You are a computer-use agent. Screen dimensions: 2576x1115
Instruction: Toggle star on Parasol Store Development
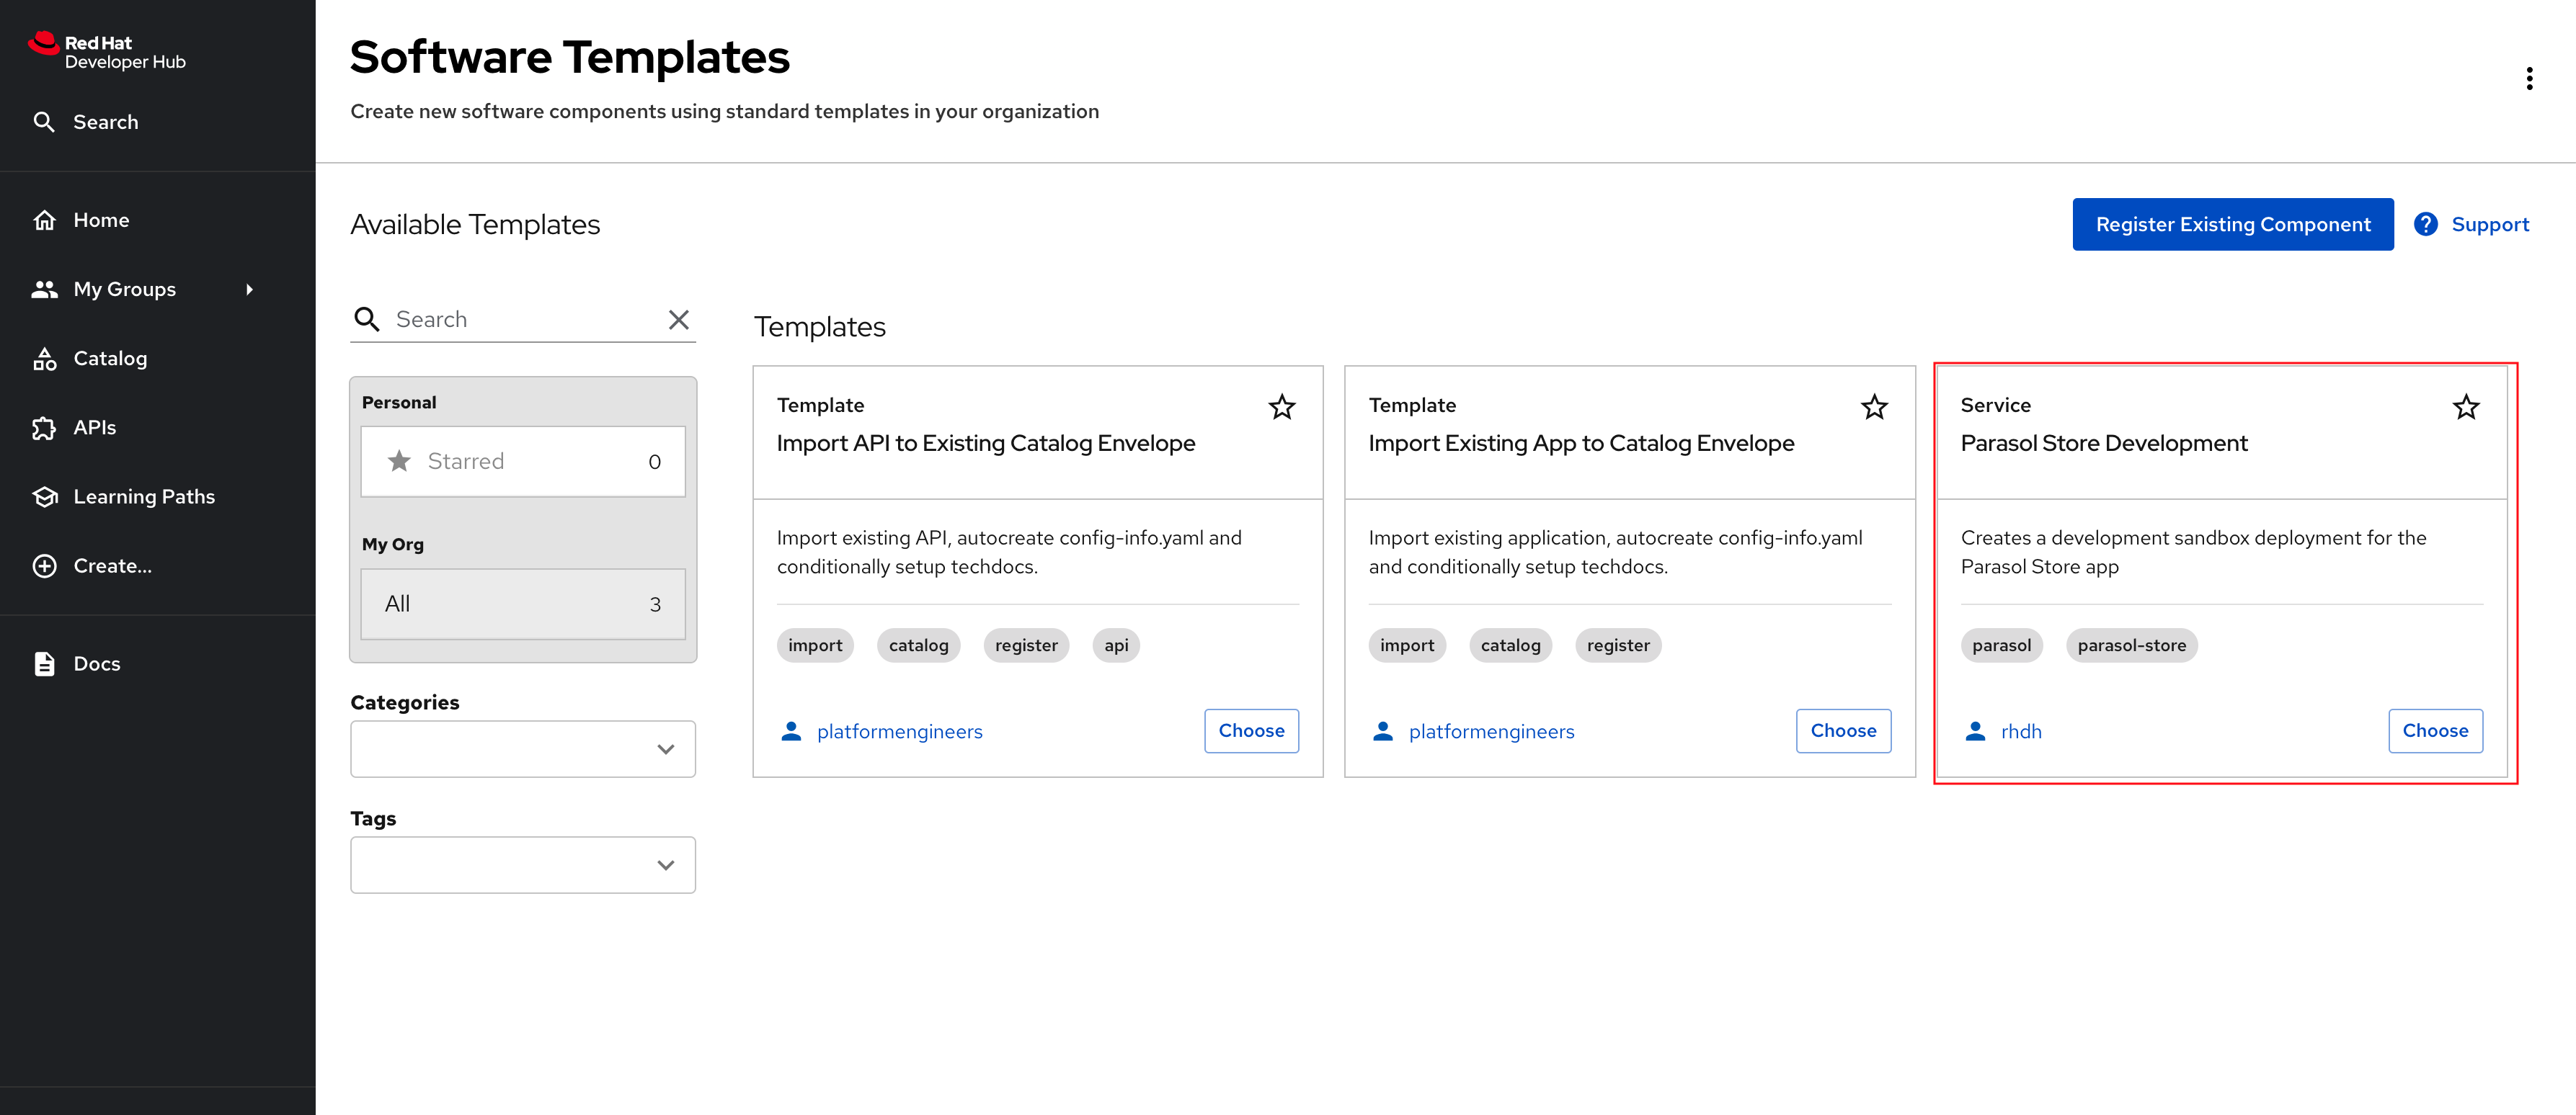click(2464, 406)
